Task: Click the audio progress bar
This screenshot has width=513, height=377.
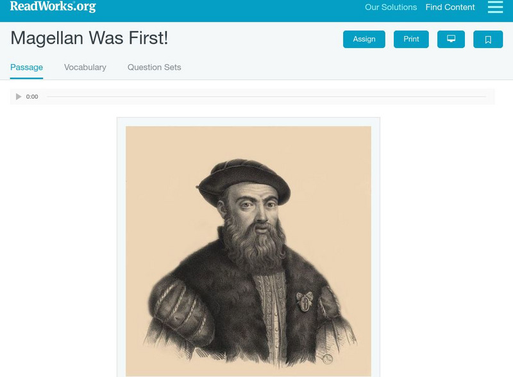Action: [266, 97]
